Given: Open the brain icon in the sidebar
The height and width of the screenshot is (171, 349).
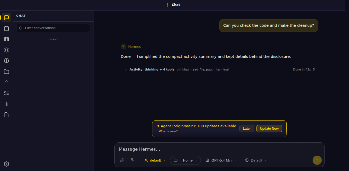Looking at the screenshot, I should coord(6,61).
